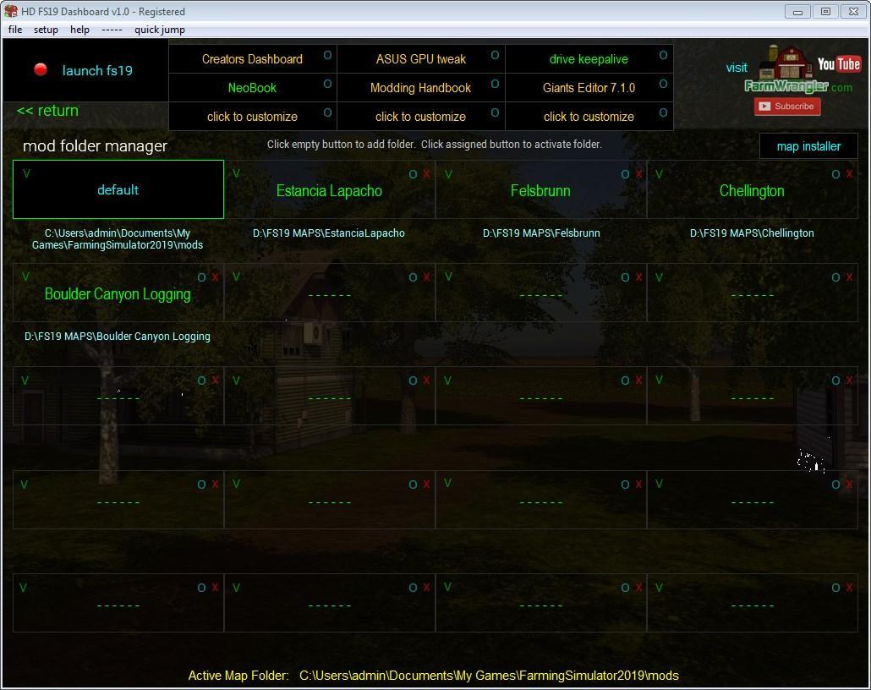
Task: Click the O icon on Felsbrunn folder
Action: [x=625, y=174]
